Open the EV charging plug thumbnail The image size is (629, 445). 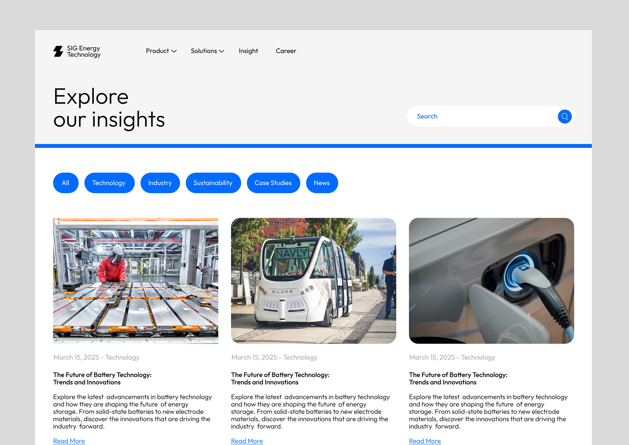tap(491, 281)
